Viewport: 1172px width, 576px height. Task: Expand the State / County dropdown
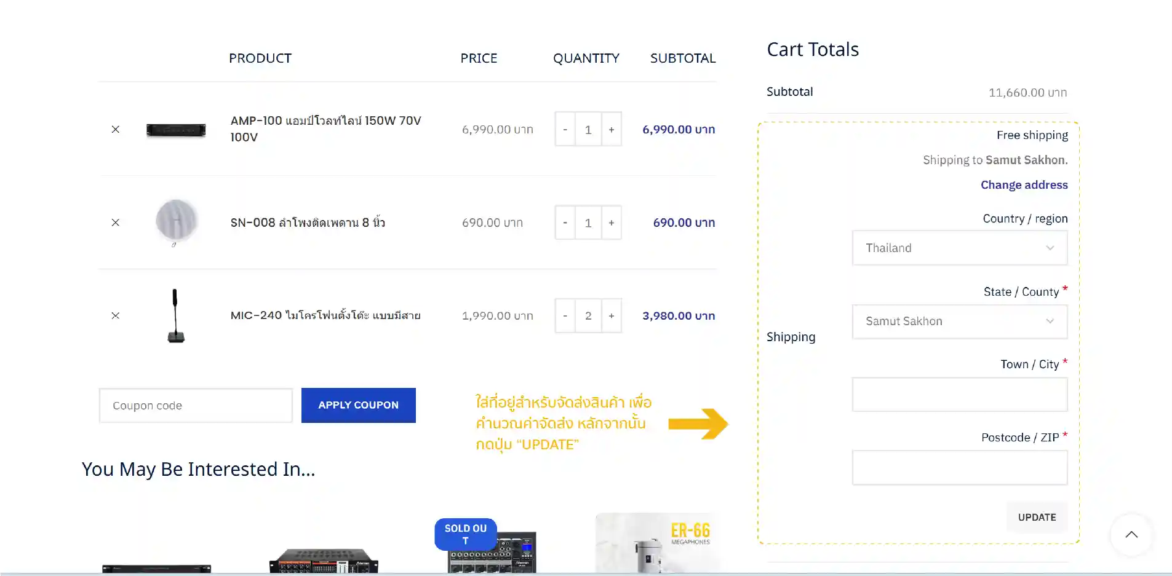point(959,321)
